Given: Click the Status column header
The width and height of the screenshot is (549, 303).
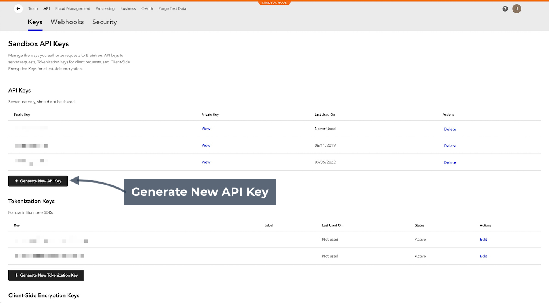Looking at the screenshot, I should tap(420, 225).
